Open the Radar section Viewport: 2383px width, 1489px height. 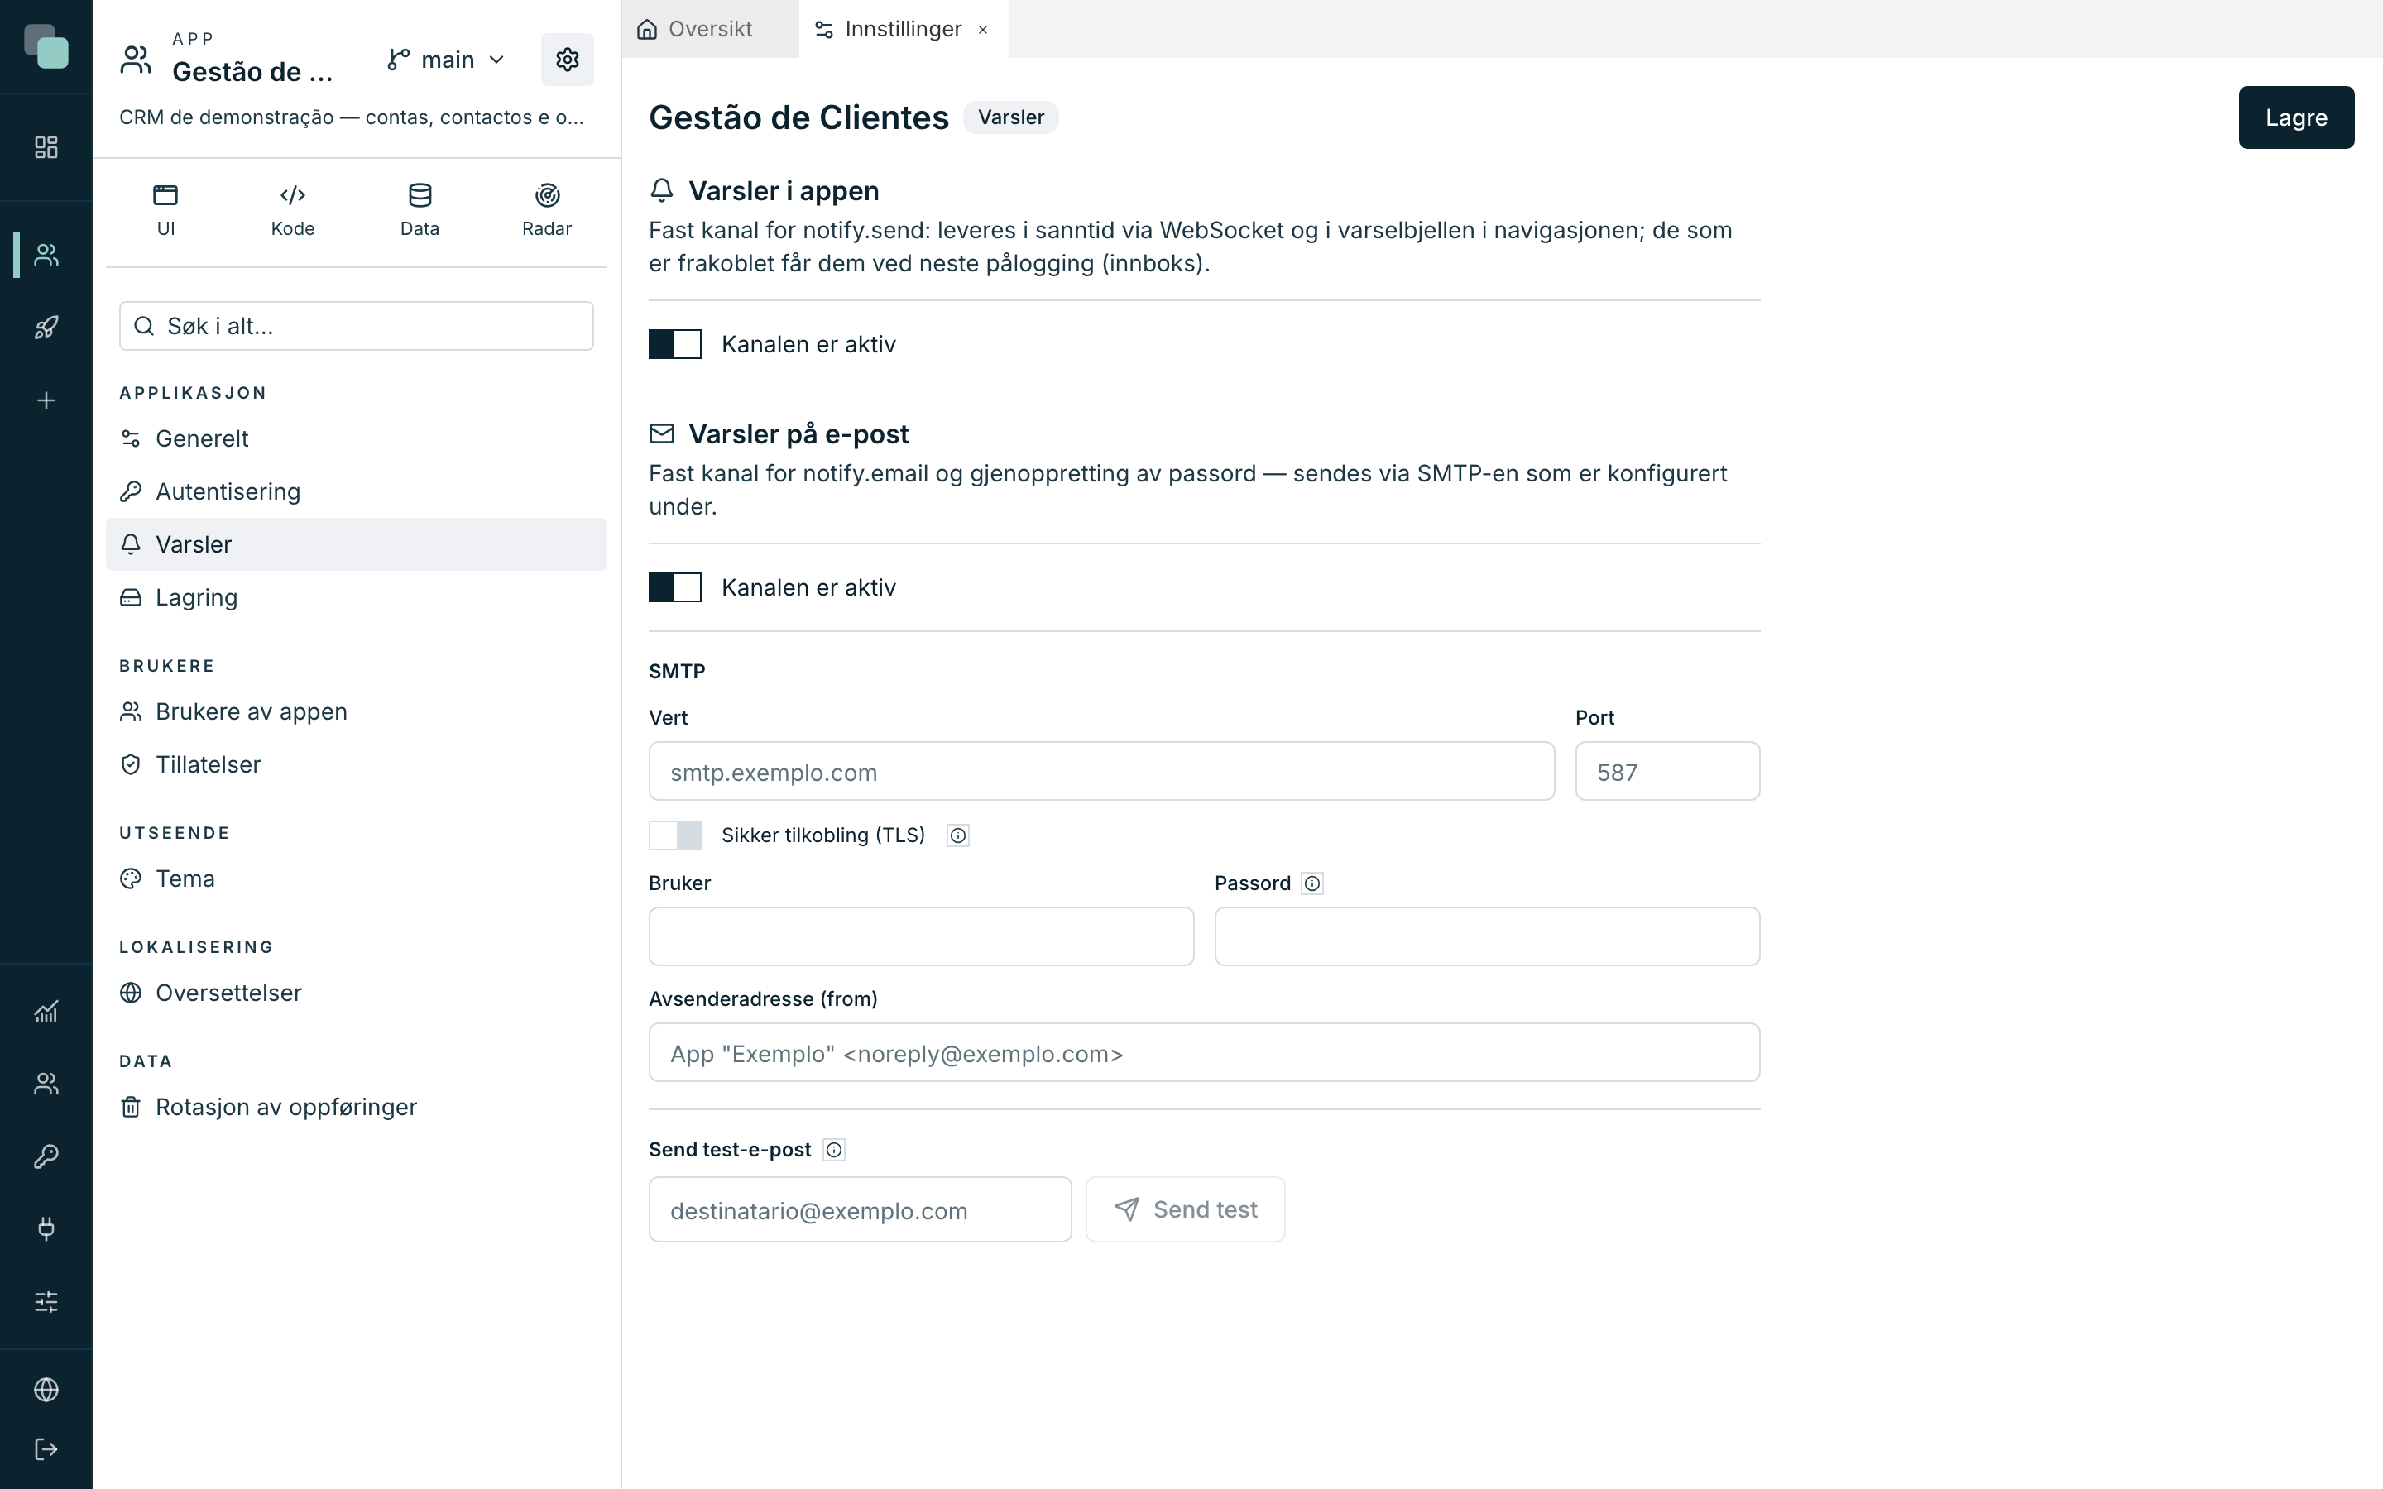coord(546,210)
